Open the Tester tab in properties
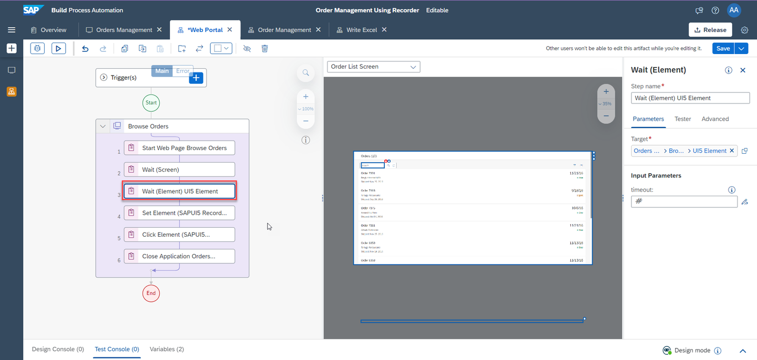Screen dimensions: 757x360 (683, 119)
